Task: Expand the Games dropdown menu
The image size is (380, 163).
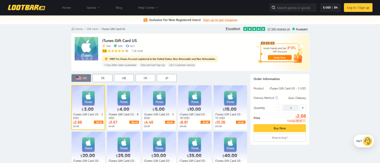Action: [93, 8]
